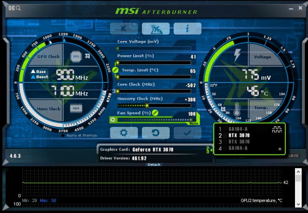Screen dimensions: 308x213
Task: Click the GeForce RTX 3070 graphics card name
Action: tap(153, 150)
